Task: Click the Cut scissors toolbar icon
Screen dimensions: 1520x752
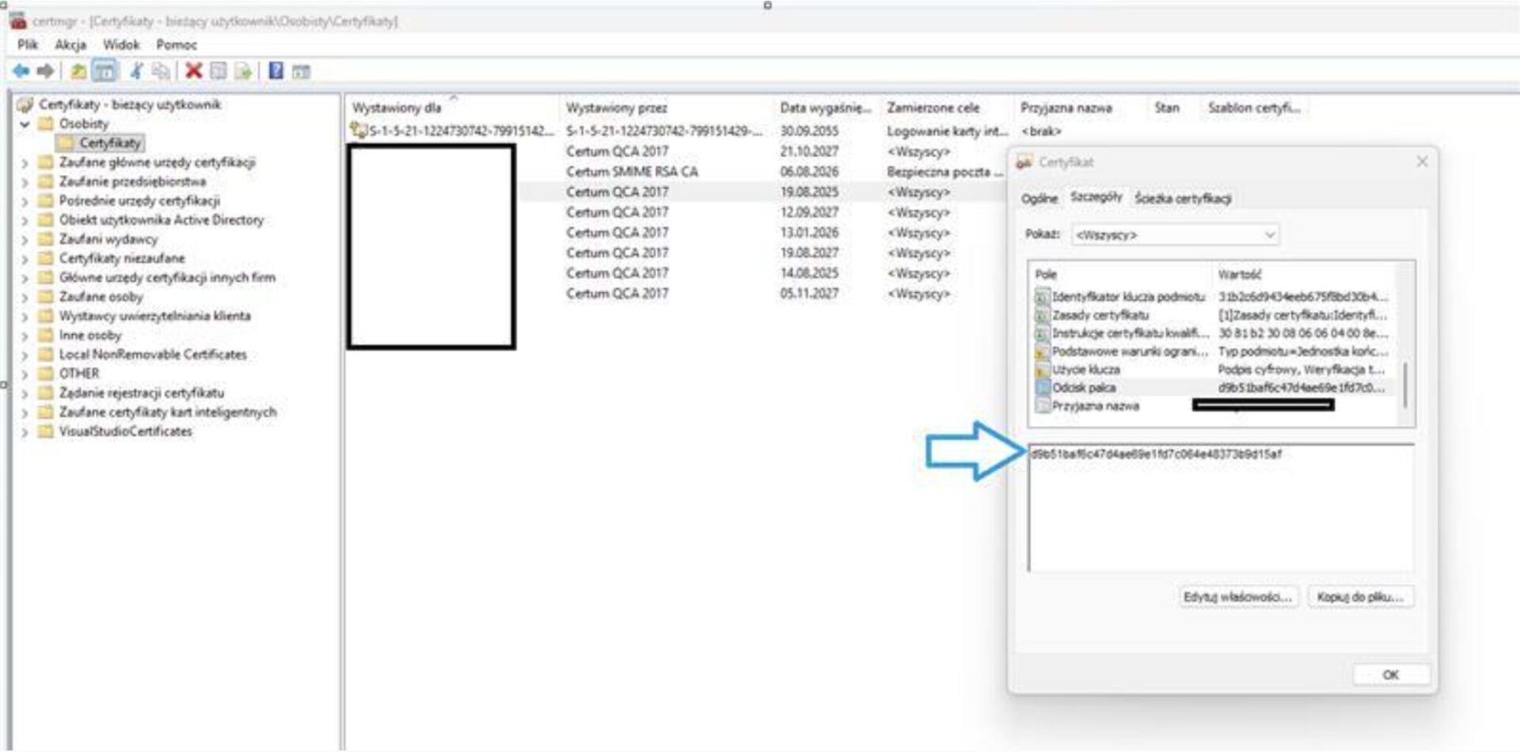Action: [136, 71]
